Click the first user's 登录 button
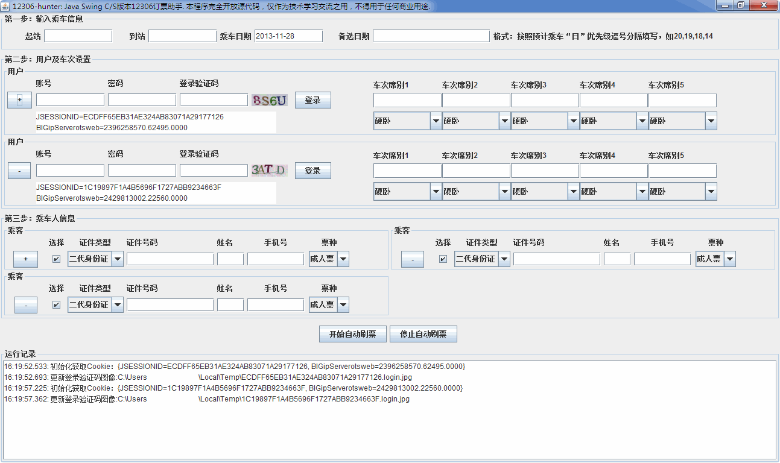The width and height of the screenshot is (780, 463). coord(313,100)
